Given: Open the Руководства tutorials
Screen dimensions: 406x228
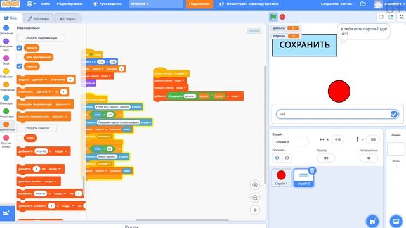Looking at the screenshot, I should pyautogui.click(x=107, y=4).
